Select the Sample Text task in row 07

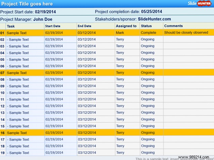[x=17, y=73]
